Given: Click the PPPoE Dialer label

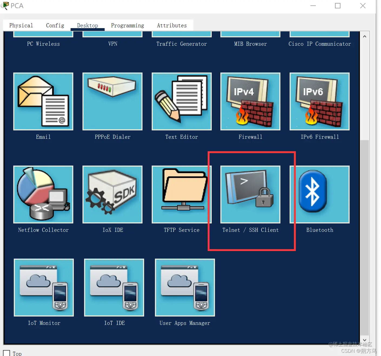Looking at the screenshot, I should [112, 137].
